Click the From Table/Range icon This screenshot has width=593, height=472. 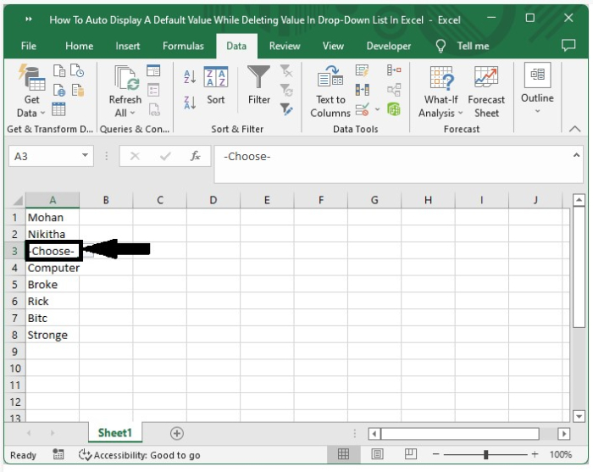58,109
